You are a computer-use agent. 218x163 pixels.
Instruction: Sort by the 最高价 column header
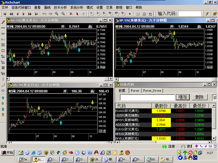point(180,106)
